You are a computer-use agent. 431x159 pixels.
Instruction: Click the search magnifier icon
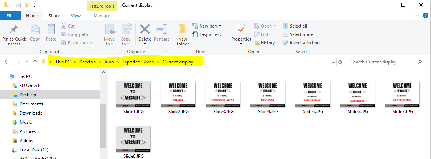(419, 62)
